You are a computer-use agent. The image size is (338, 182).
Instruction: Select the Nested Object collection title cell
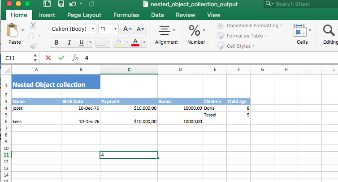coord(56,82)
